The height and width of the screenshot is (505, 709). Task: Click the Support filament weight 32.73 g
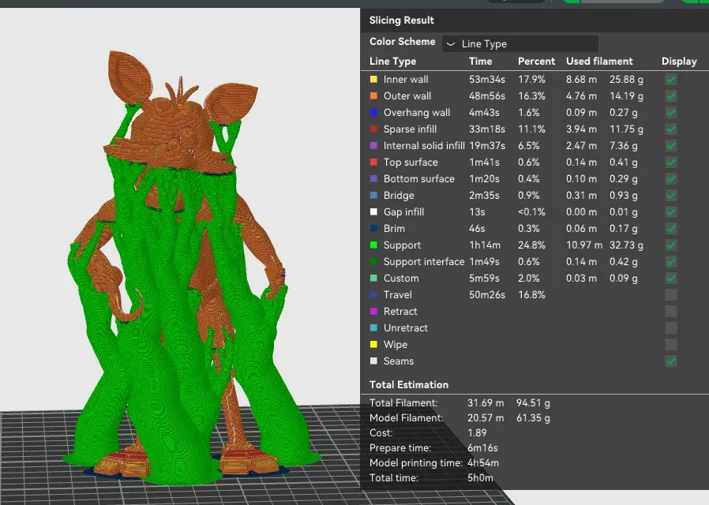point(626,245)
